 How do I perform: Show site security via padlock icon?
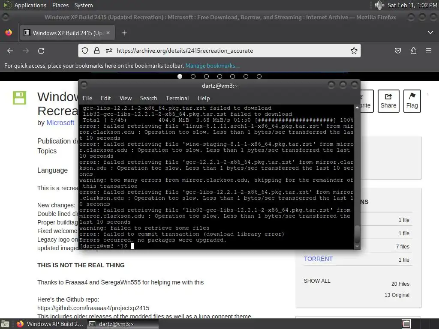click(97, 51)
